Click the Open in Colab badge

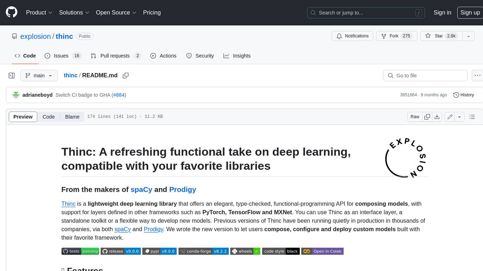pyautogui.click(x=322, y=251)
